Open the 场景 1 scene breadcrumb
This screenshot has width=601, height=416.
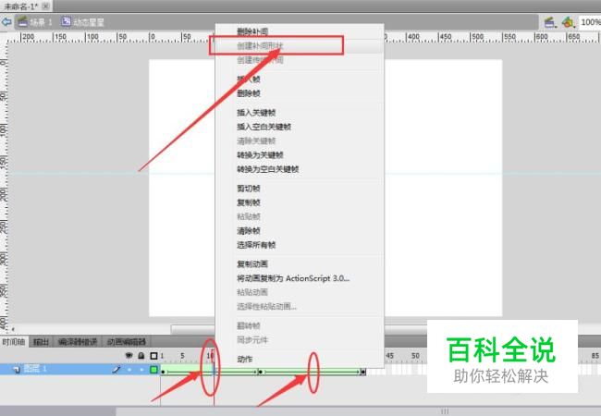click(35, 22)
